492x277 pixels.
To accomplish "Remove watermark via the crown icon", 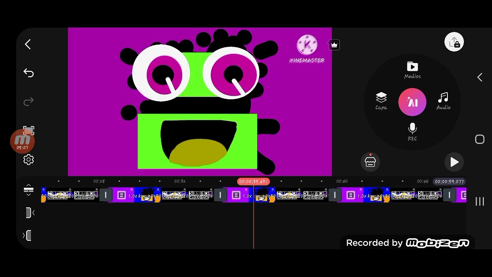I will click(x=334, y=45).
